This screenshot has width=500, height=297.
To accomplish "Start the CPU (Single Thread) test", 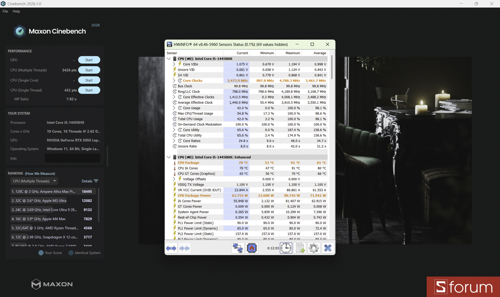I will click(89, 90).
